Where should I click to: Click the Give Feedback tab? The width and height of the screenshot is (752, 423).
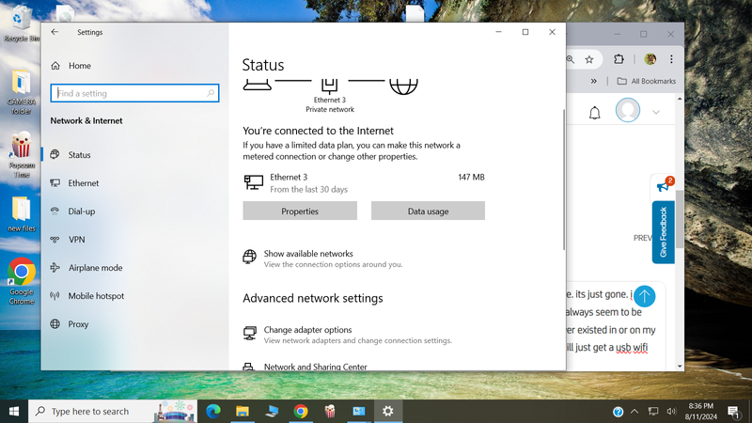coord(664,232)
